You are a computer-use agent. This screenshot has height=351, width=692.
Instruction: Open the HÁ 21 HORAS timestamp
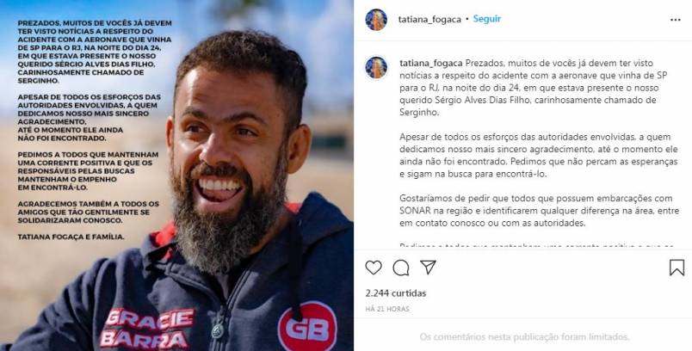[x=387, y=309]
